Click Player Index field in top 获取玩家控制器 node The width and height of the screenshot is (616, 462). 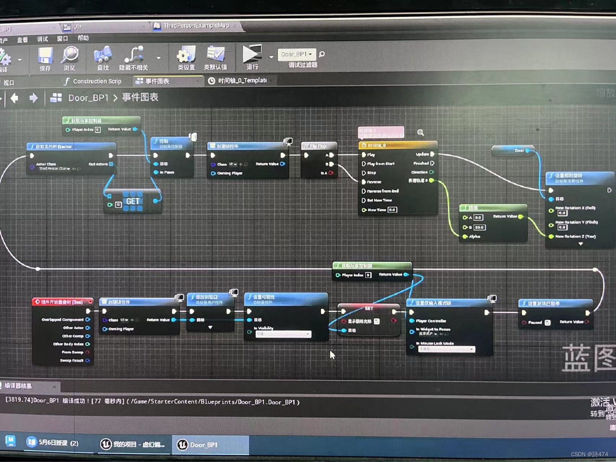[98, 129]
